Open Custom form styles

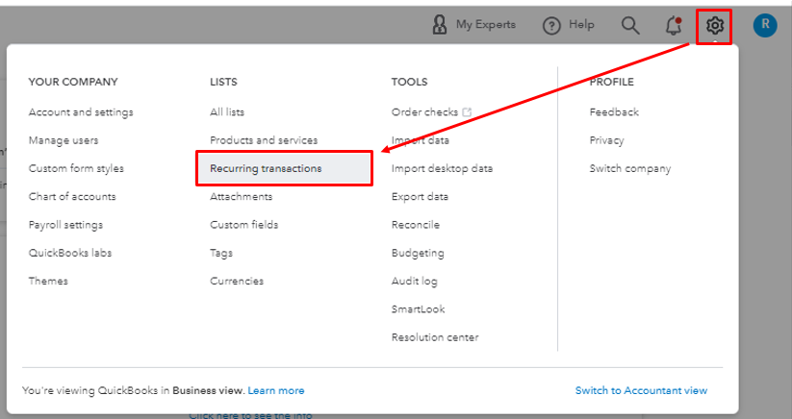pos(76,168)
